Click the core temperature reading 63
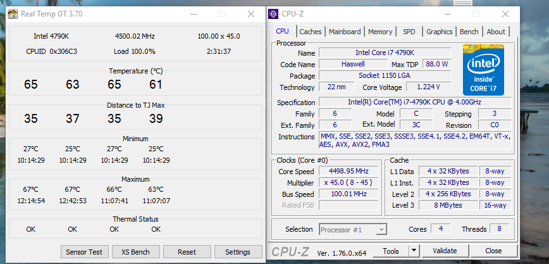 pos(73,84)
